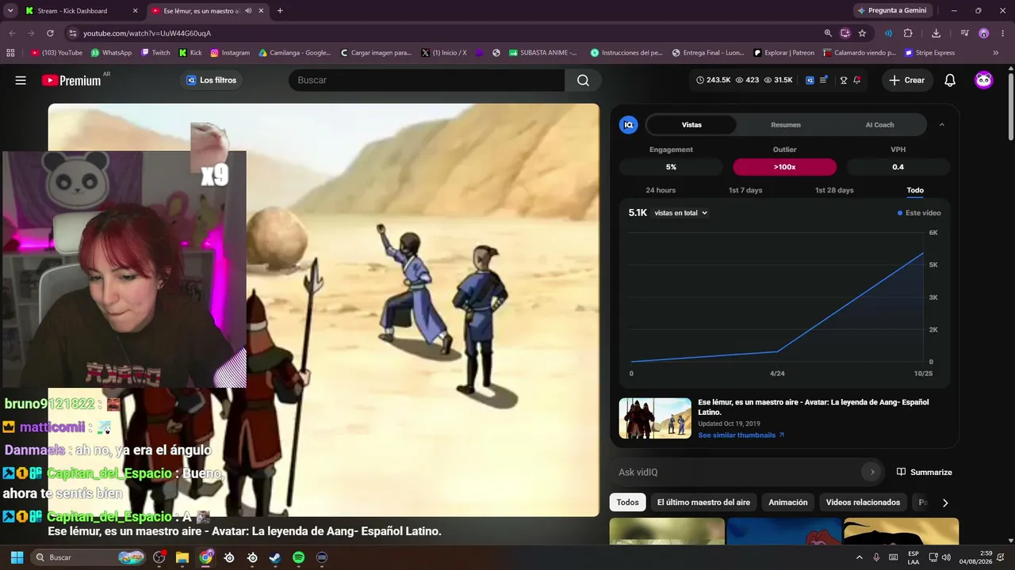Select the 1st 28 days time range
1015x570 pixels.
click(x=834, y=190)
